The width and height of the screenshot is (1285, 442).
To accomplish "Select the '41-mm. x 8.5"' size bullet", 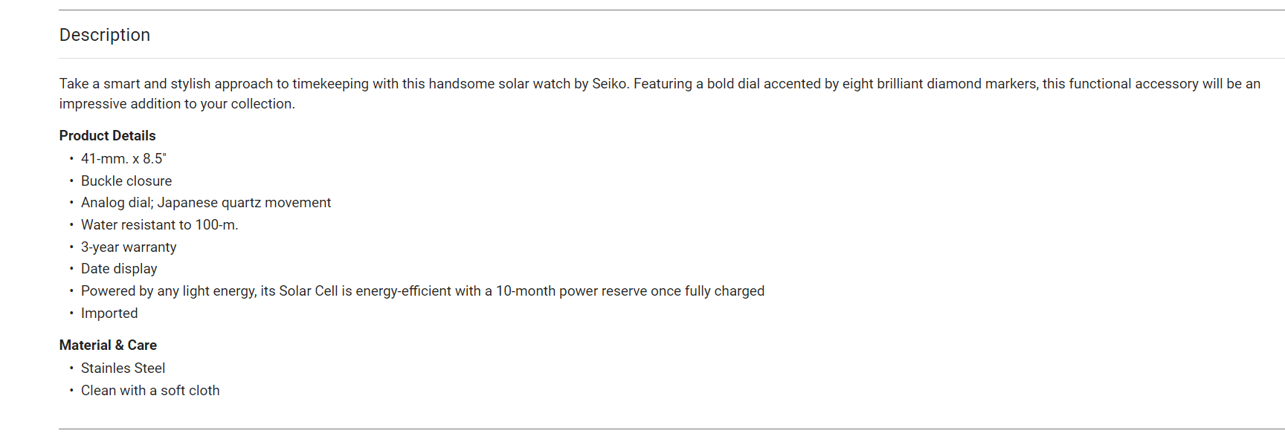I will click(123, 159).
